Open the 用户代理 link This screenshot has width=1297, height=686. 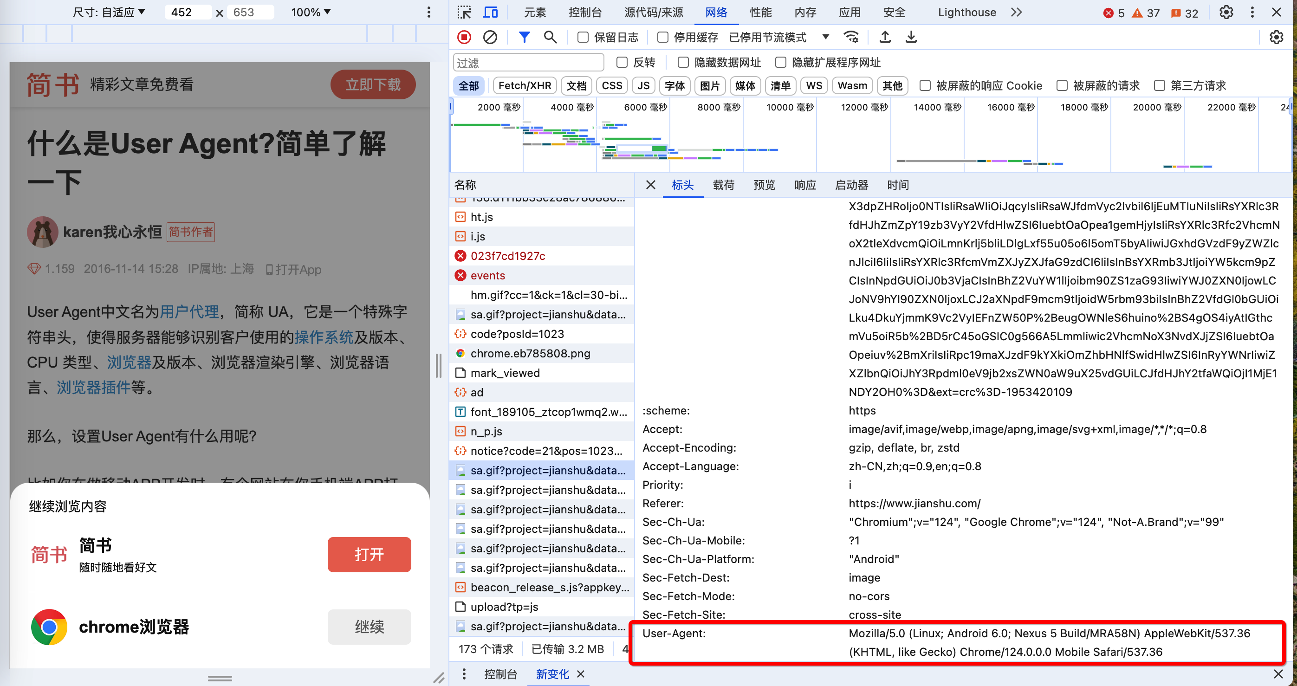[189, 311]
